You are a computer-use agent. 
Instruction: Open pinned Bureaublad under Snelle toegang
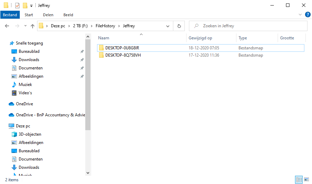[29, 51]
